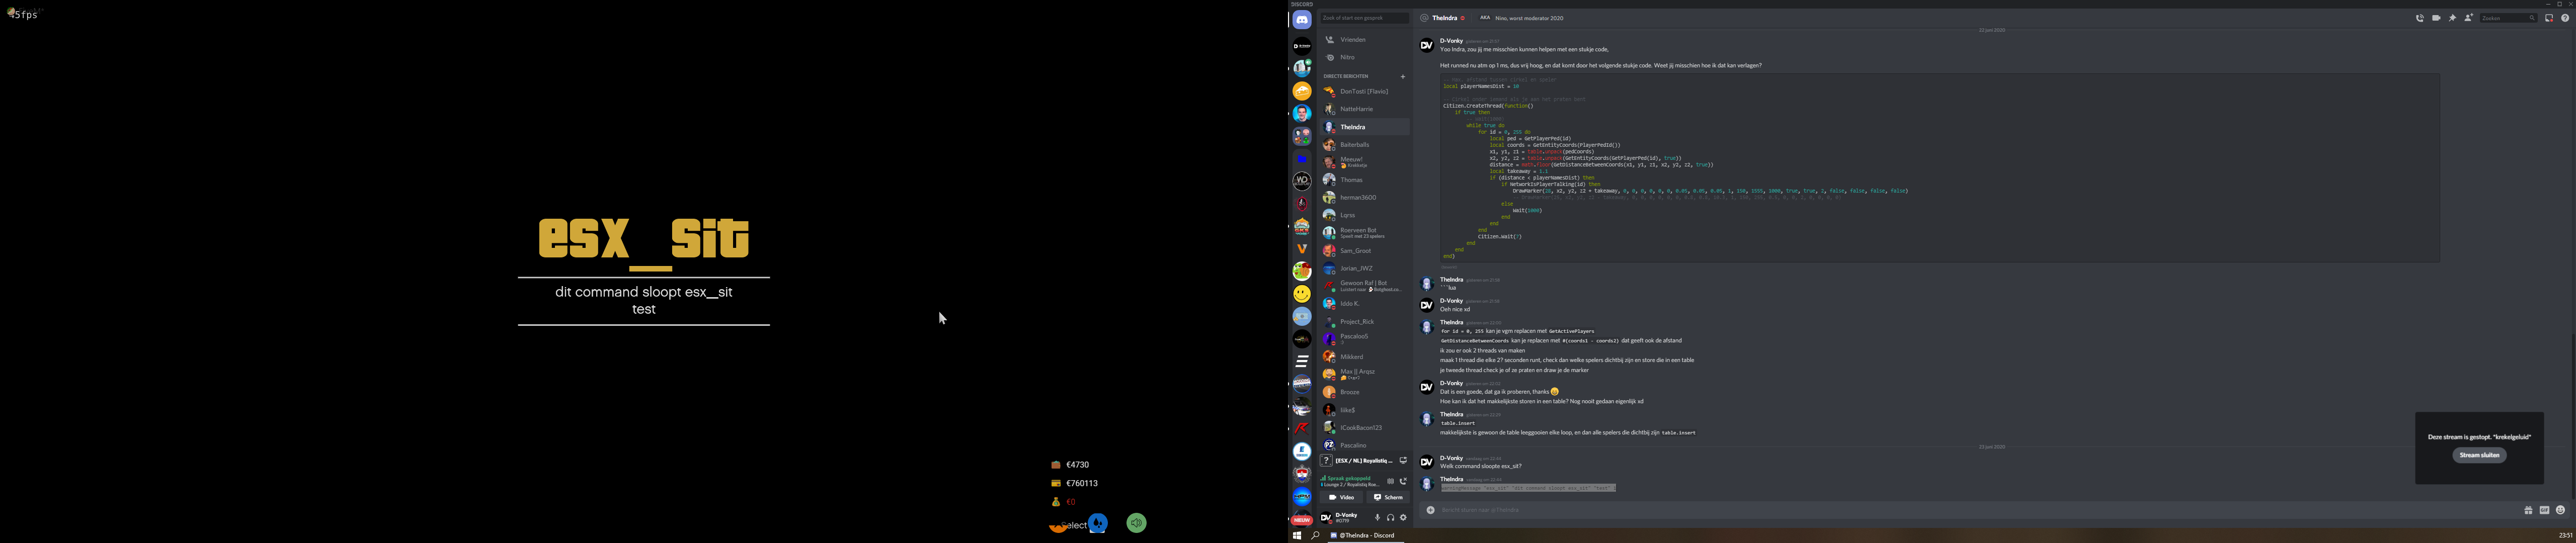Toggle noise suppression in voice panel
Image resolution: width=2576 pixels, height=543 pixels.
click(1390, 481)
